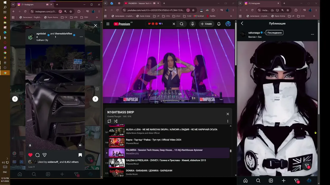Image resolution: width=330 pixels, height=185 pixels.
Task: Open the agnbdata profile link
Action: click(41, 35)
